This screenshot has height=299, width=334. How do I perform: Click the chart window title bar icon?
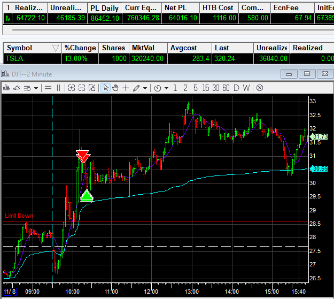pos(5,74)
